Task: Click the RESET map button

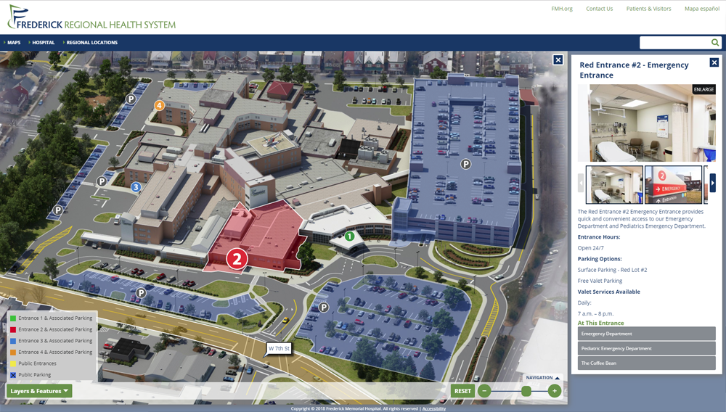Action: (462, 391)
